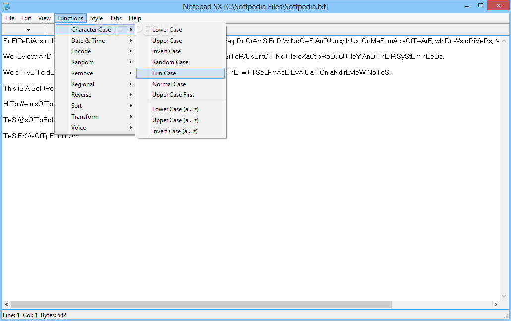511x321 pixels.
Task: Apply Fun Case to text
Action: (180, 73)
